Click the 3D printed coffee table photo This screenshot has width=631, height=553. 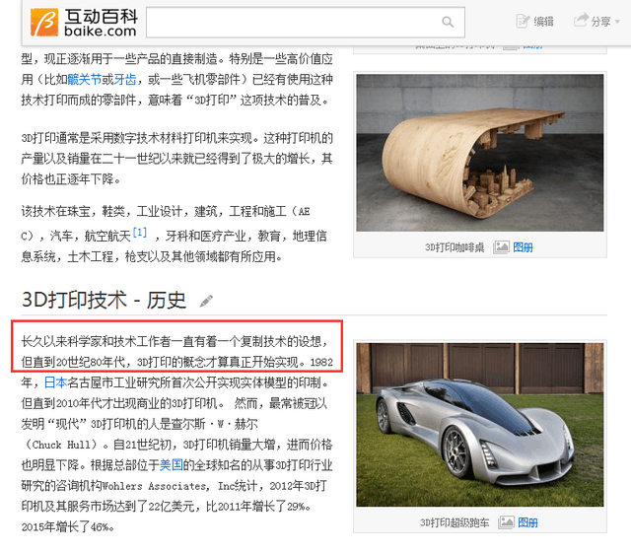click(x=479, y=153)
